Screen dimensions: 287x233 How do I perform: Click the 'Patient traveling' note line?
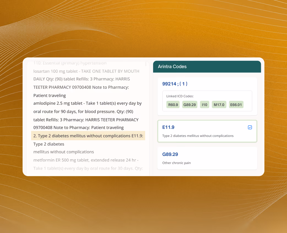click(50, 96)
